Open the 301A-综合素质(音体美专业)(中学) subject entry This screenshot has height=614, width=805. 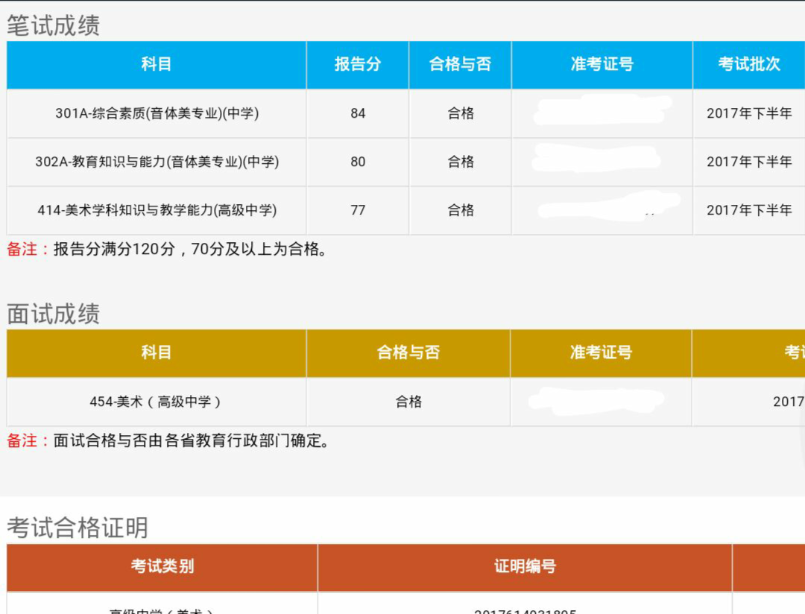tap(155, 113)
